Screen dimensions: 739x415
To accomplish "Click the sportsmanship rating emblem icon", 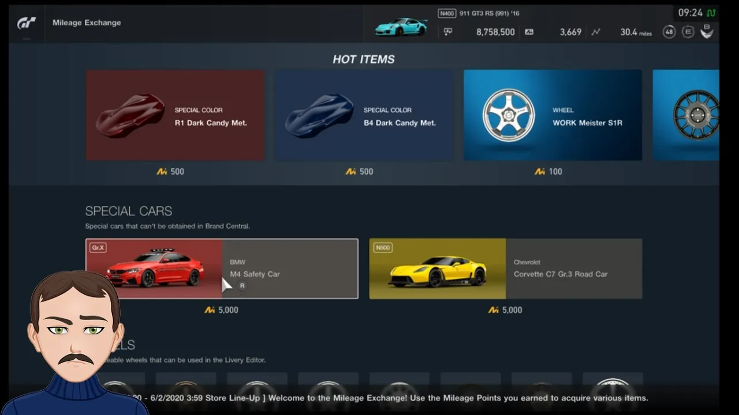I will point(707,32).
